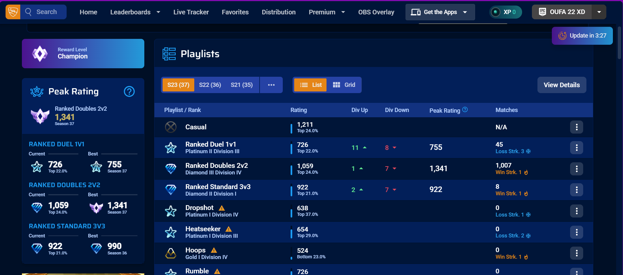Click the Casual playlist rank icon
This screenshot has height=275, width=623.
pyautogui.click(x=171, y=127)
